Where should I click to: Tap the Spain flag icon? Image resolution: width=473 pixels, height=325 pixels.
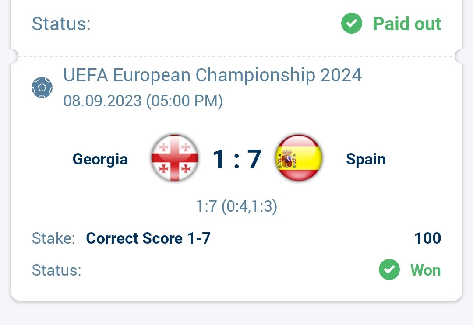(x=299, y=158)
